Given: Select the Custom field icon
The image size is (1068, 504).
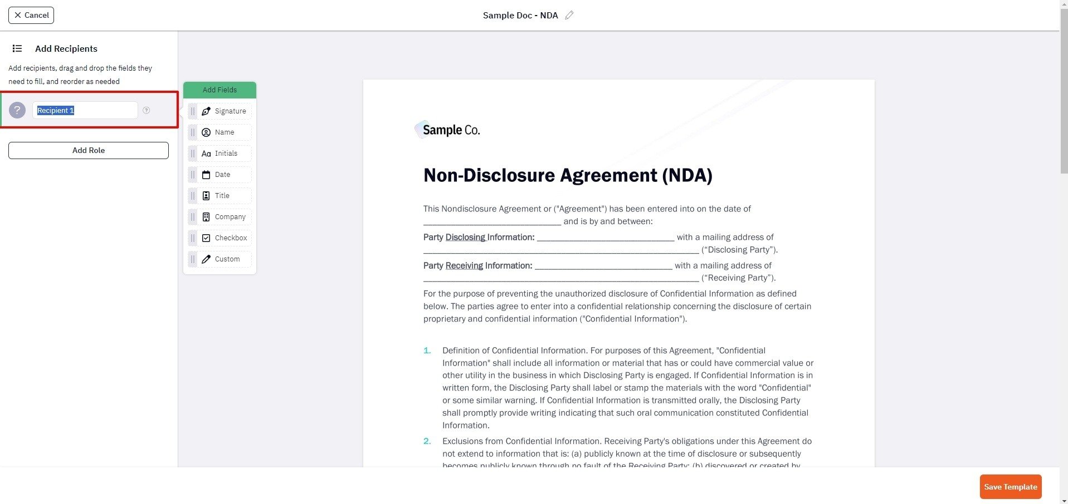Looking at the screenshot, I should (206, 259).
